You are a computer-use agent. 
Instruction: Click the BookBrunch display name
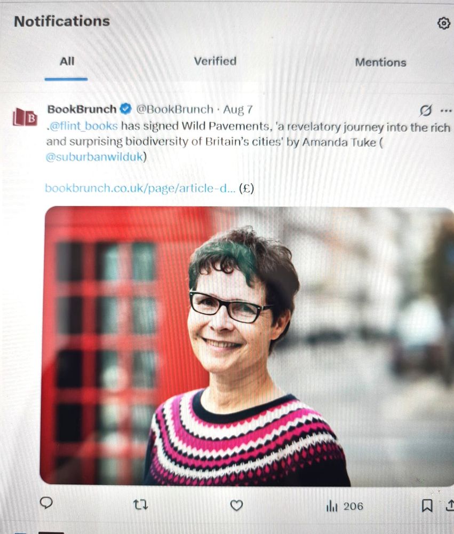click(82, 109)
